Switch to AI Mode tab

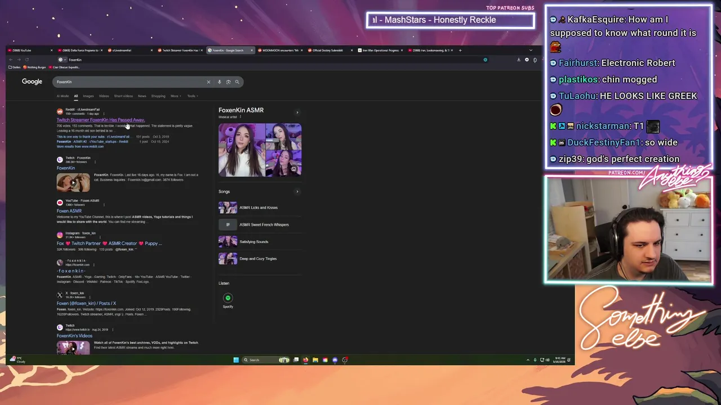point(63,96)
